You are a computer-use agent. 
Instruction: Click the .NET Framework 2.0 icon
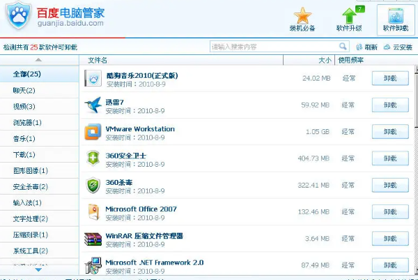pos(93,265)
